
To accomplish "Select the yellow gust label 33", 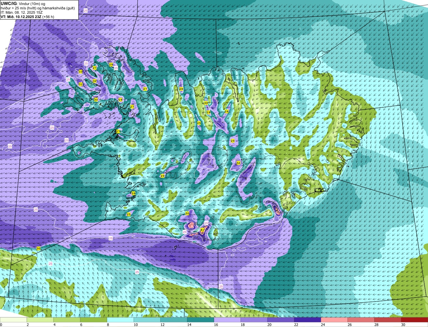I will (81, 72).
